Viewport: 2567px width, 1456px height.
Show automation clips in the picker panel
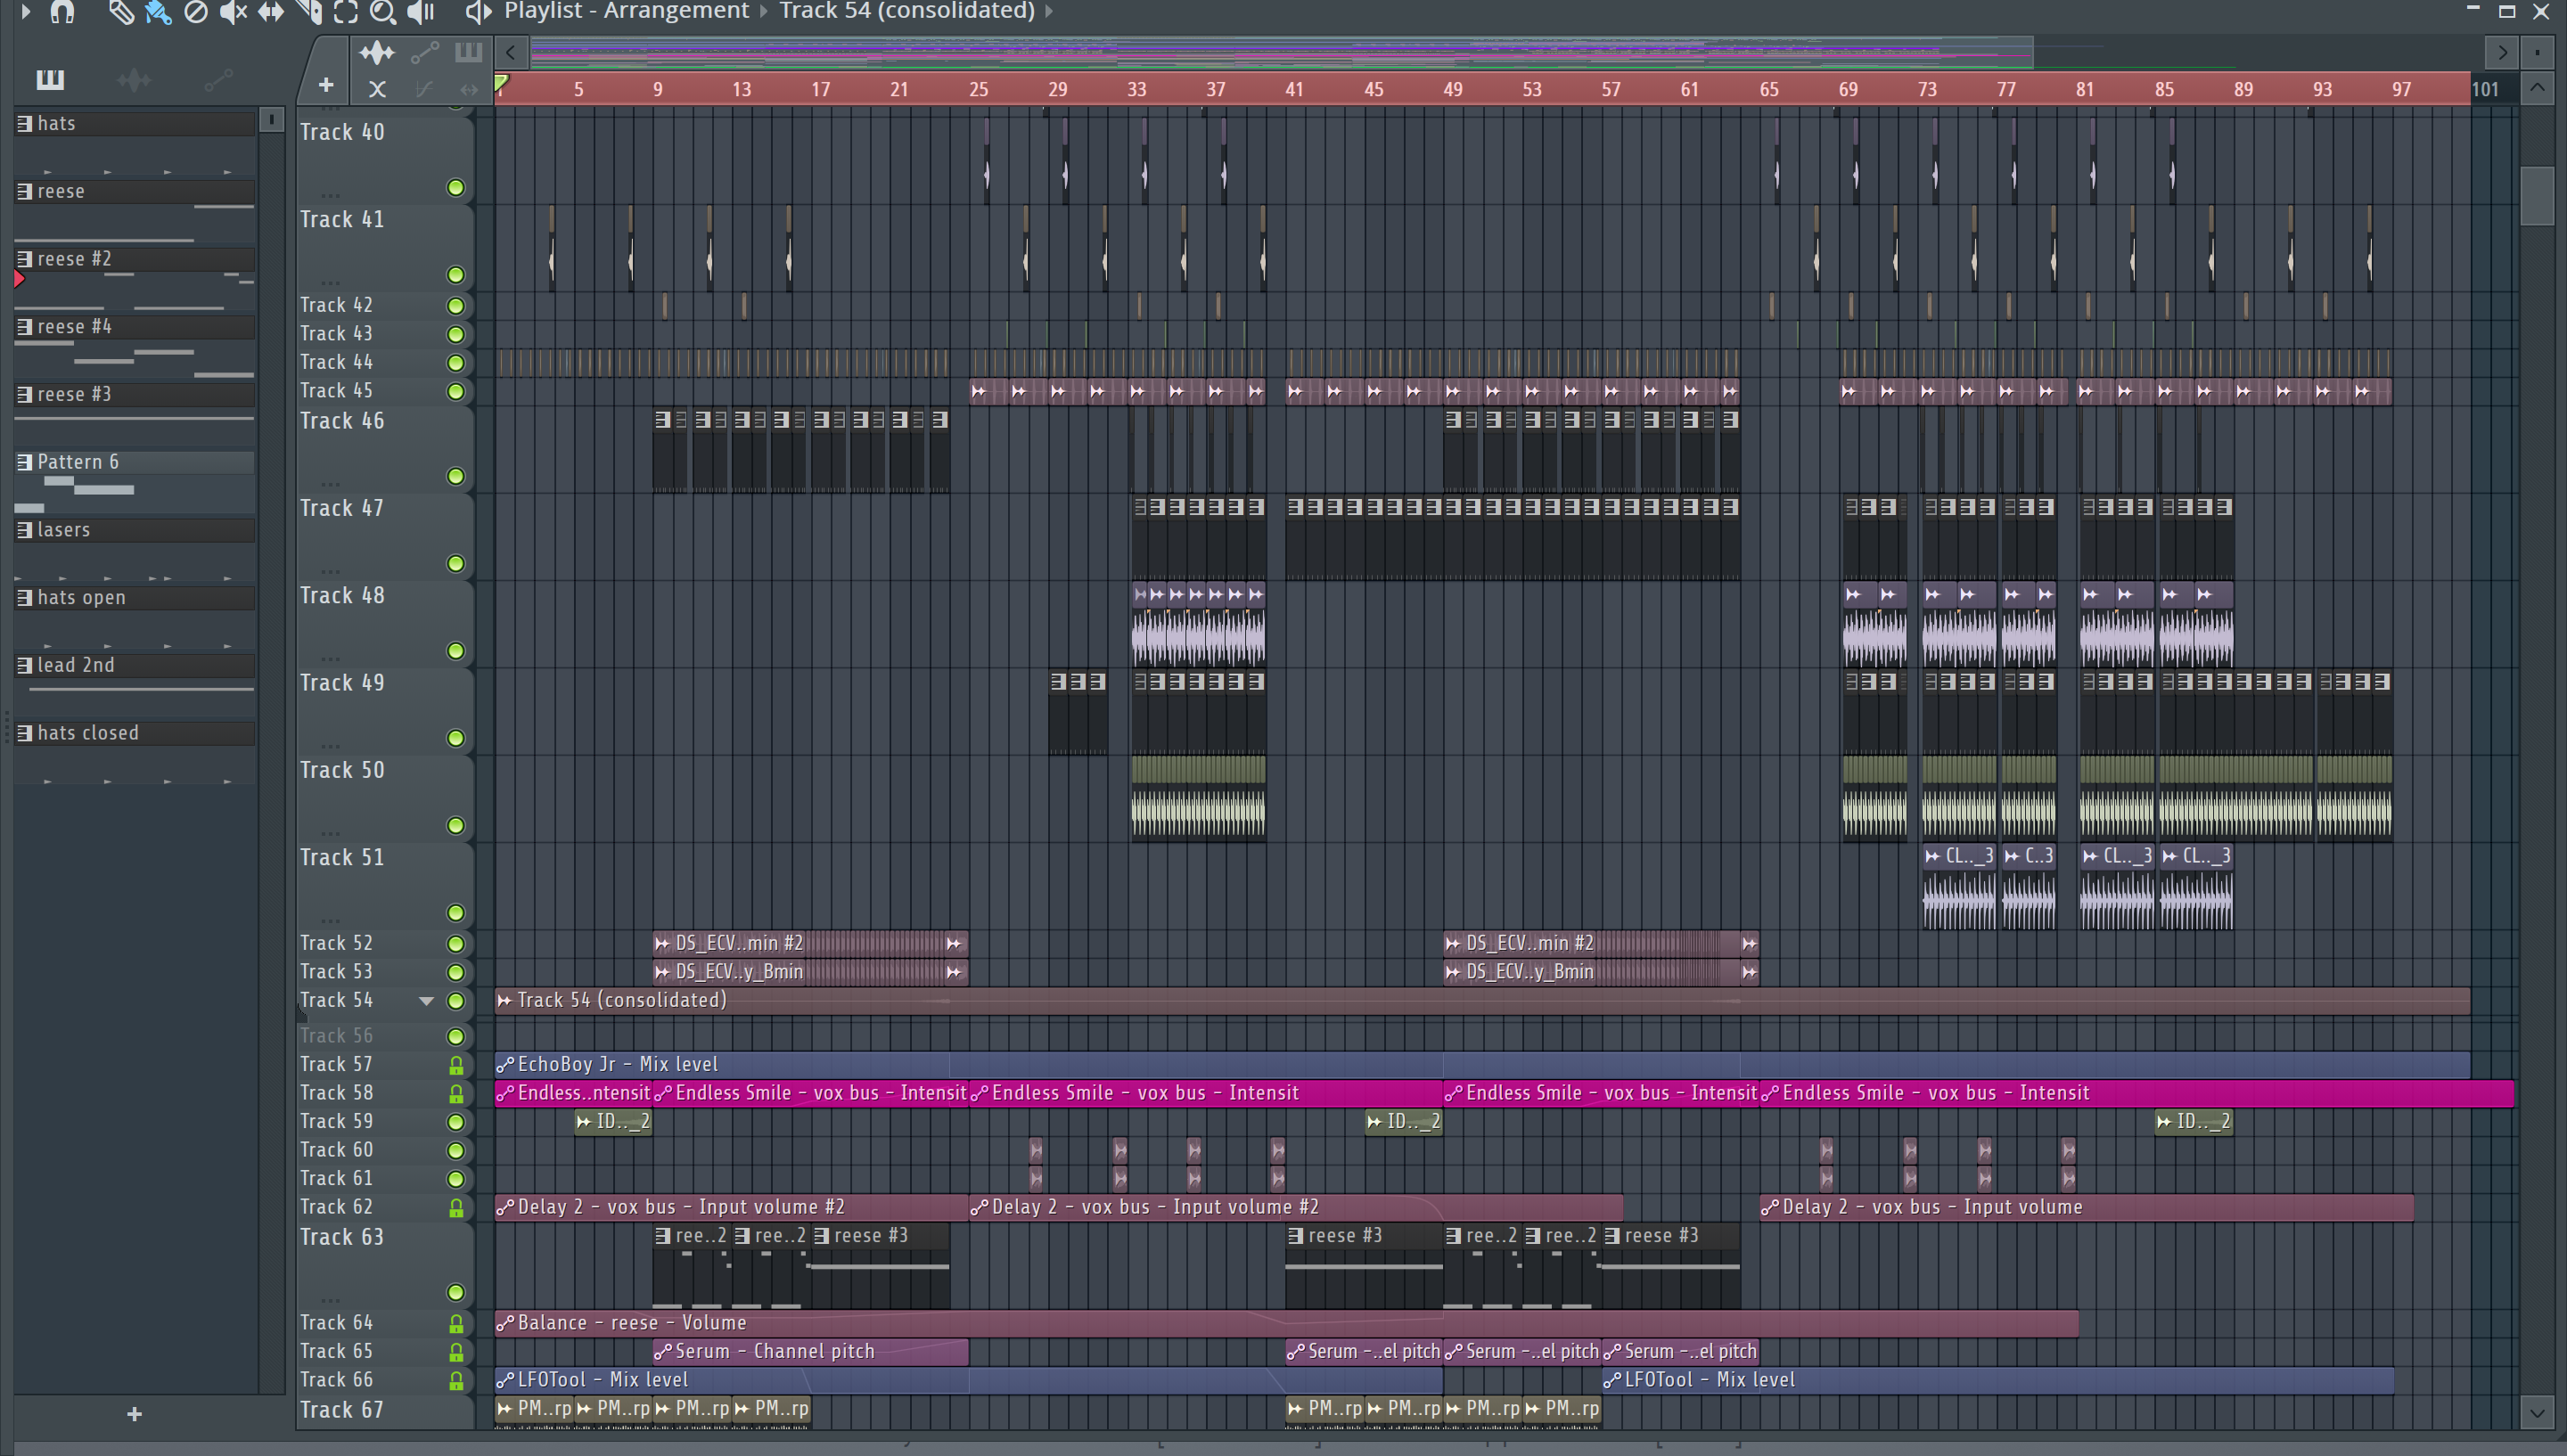coord(219,79)
